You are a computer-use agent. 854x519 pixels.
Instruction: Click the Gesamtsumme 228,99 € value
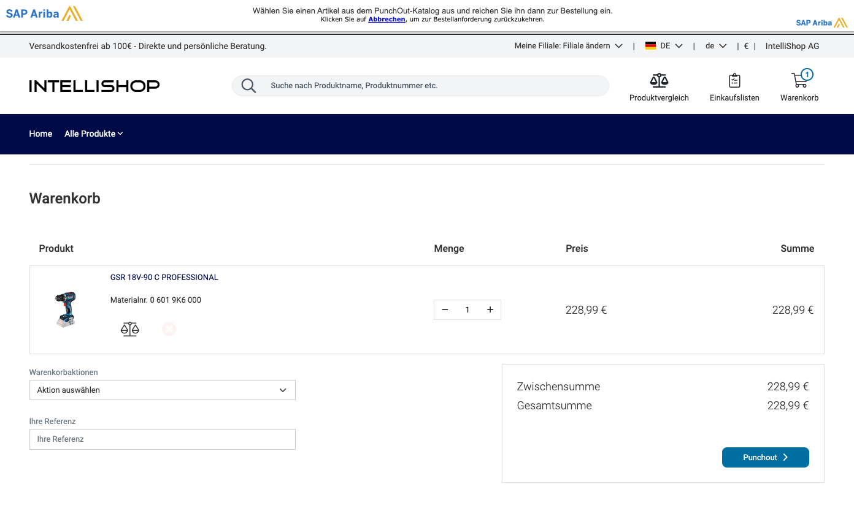(788, 406)
